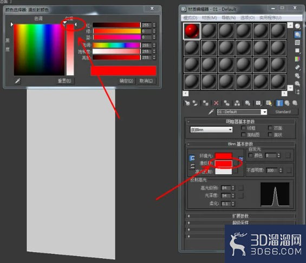Open the 模式(D) menu
The height and width of the screenshot is (263, 306).
pos(190,18)
